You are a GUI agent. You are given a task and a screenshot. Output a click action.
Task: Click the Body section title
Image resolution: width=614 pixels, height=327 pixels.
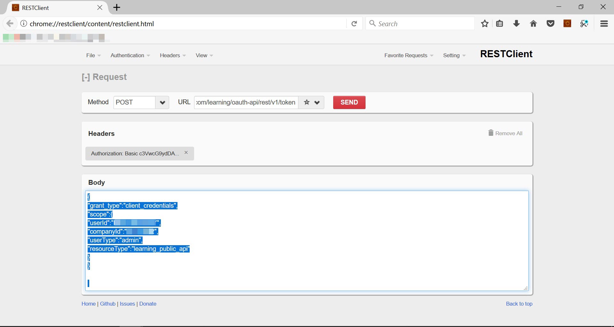(97, 183)
